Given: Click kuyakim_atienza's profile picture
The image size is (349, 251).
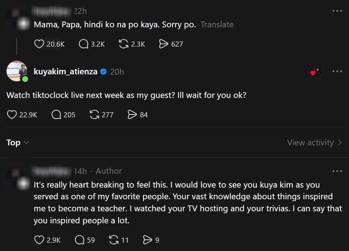Looking at the screenshot, I should (17, 71).
